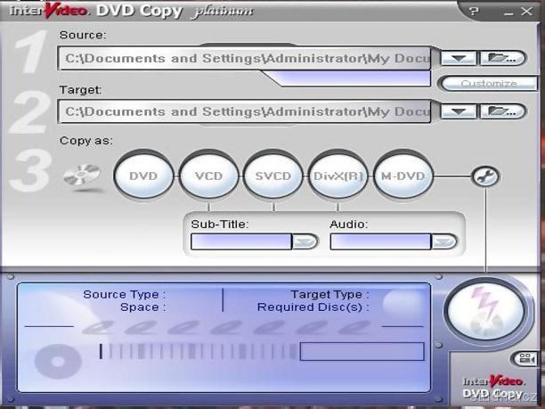The image size is (545, 409).
Task: Select SVCD as the copy format
Action: pyautogui.click(x=273, y=176)
